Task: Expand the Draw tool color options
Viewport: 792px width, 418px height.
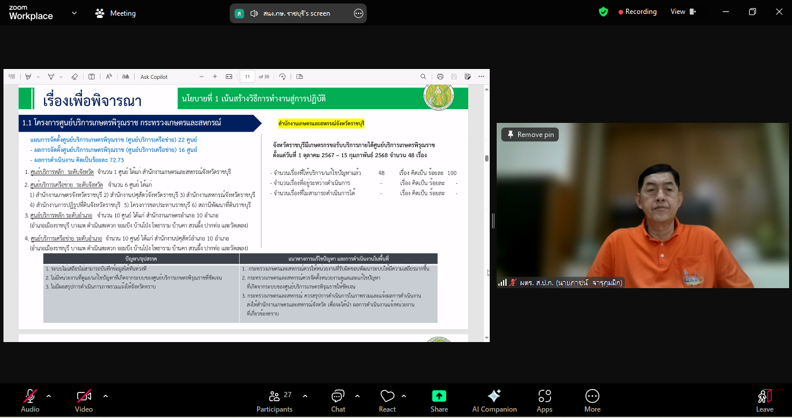Action: point(38,76)
